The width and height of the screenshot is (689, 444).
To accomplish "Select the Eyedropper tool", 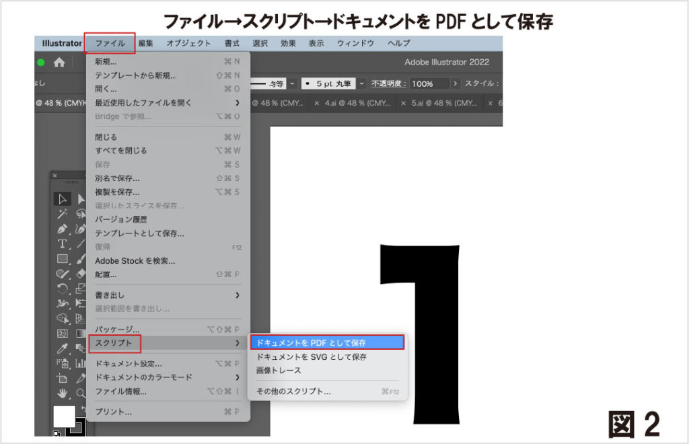I will [63, 348].
